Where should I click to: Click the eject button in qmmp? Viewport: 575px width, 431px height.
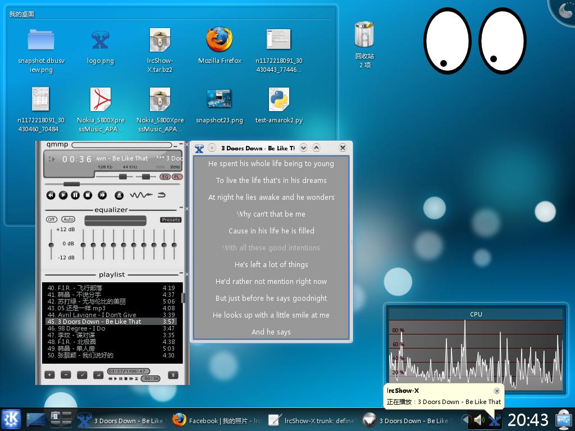[119, 195]
